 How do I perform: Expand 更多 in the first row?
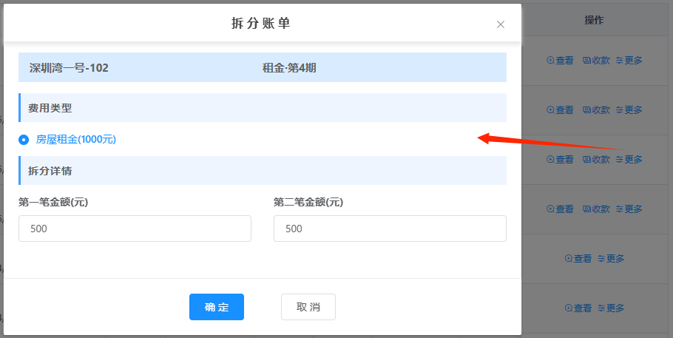(x=629, y=61)
